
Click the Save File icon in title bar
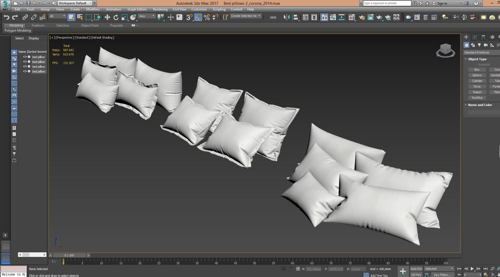[x=28, y=3]
